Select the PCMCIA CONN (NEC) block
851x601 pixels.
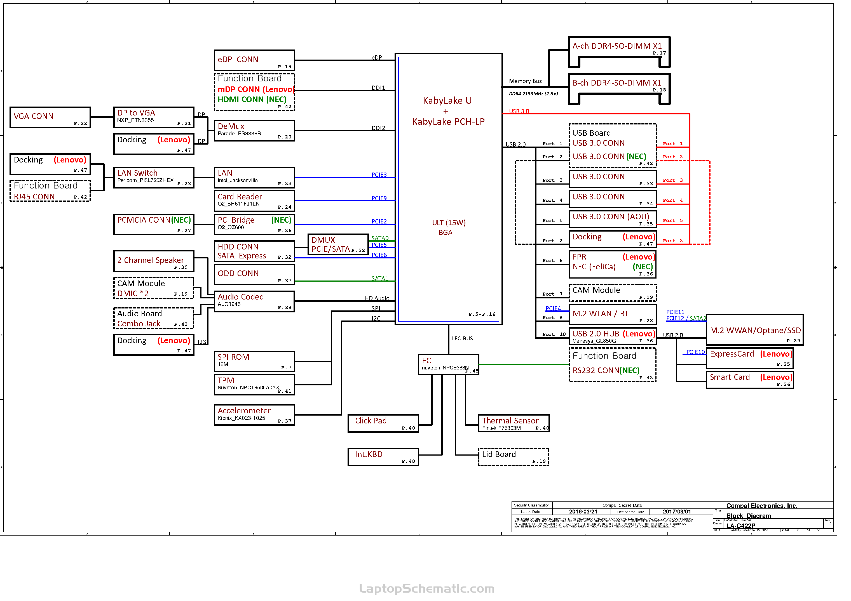click(x=154, y=224)
